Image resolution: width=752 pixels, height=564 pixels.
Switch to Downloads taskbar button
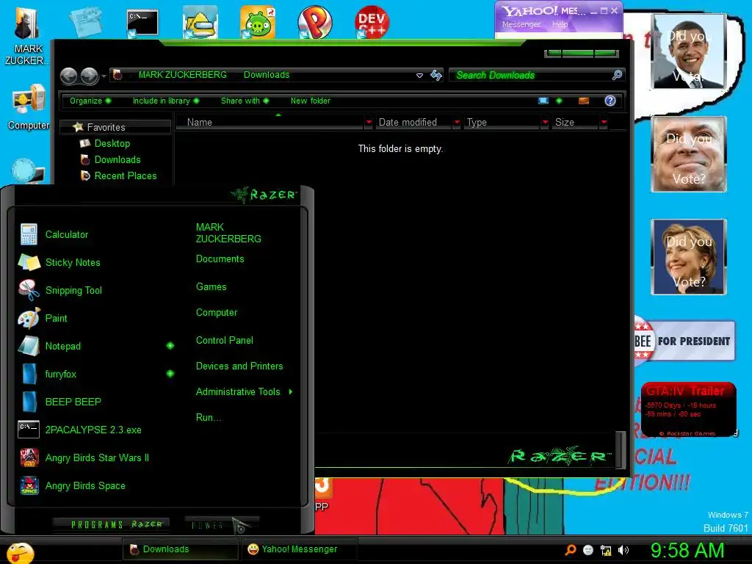(181, 549)
